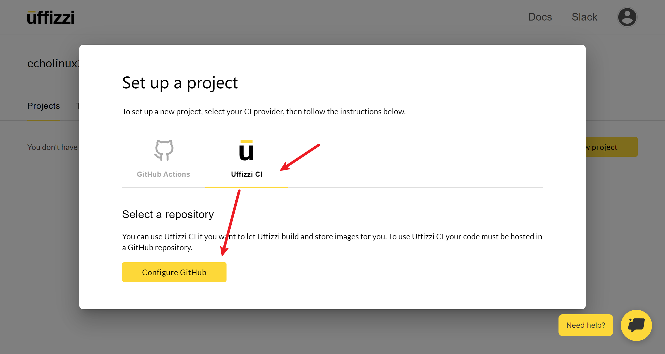Select the Uffizzi CI label tab
The image size is (665, 354).
tap(247, 174)
